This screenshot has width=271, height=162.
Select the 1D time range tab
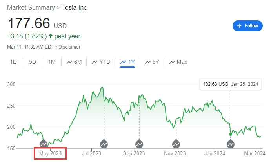tap(13, 62)
